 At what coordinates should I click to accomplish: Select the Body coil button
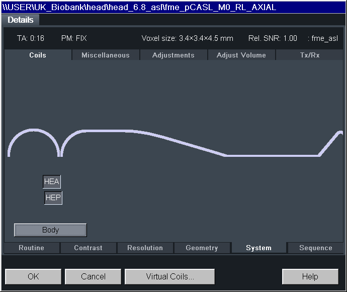click(x=50, y=230)
